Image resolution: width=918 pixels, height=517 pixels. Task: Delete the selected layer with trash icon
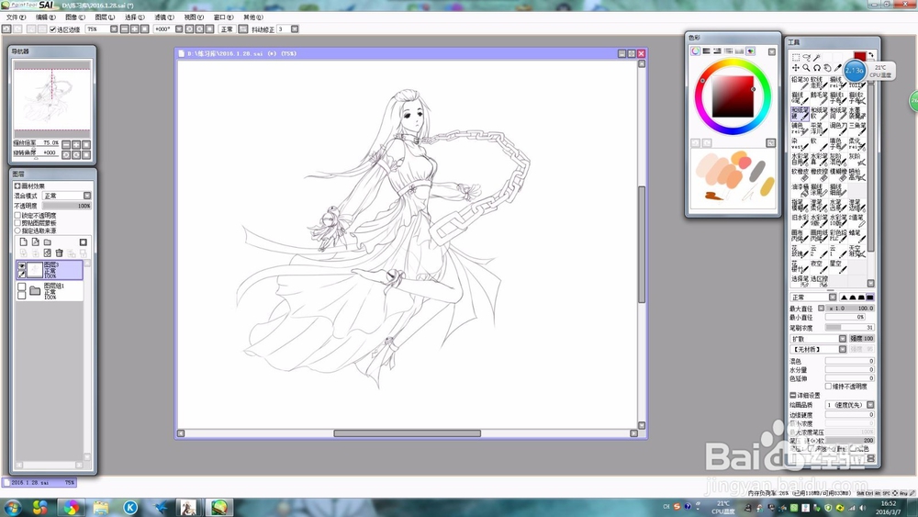pos(59,253)
